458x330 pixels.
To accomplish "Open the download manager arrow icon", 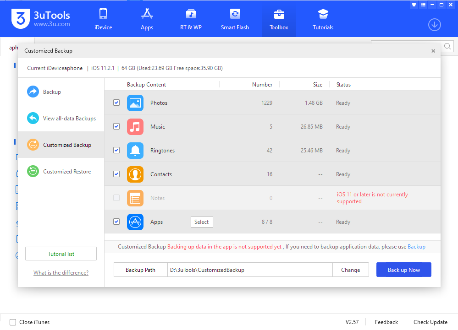I will click(x=434, y=25).
